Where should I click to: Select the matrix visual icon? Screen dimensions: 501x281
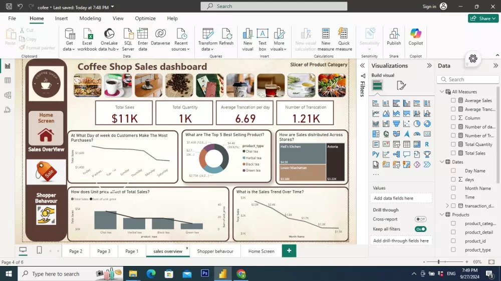coord(417,144)
